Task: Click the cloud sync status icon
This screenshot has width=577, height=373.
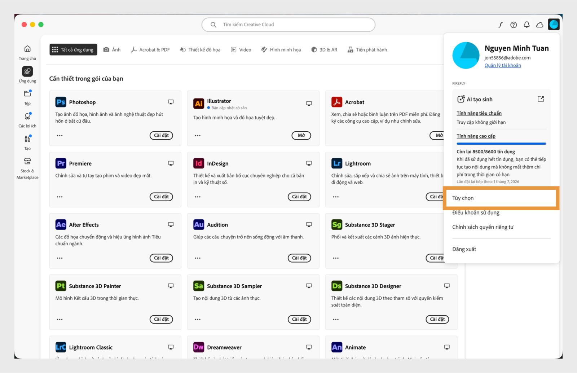Action: tap(540, 25)
